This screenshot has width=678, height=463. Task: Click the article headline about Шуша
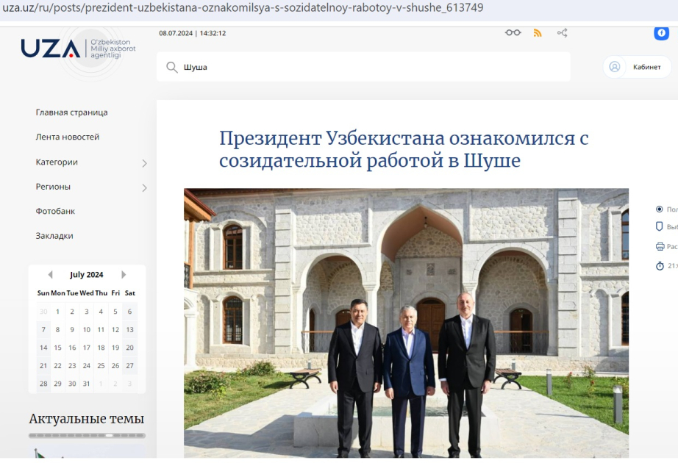[404, 149]
